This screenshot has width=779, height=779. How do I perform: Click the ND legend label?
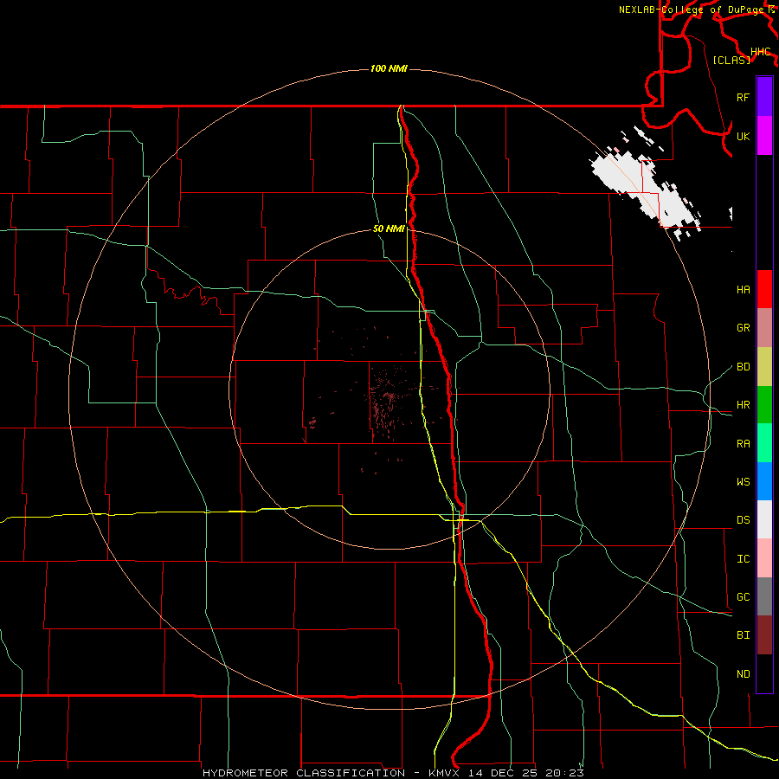743,673
